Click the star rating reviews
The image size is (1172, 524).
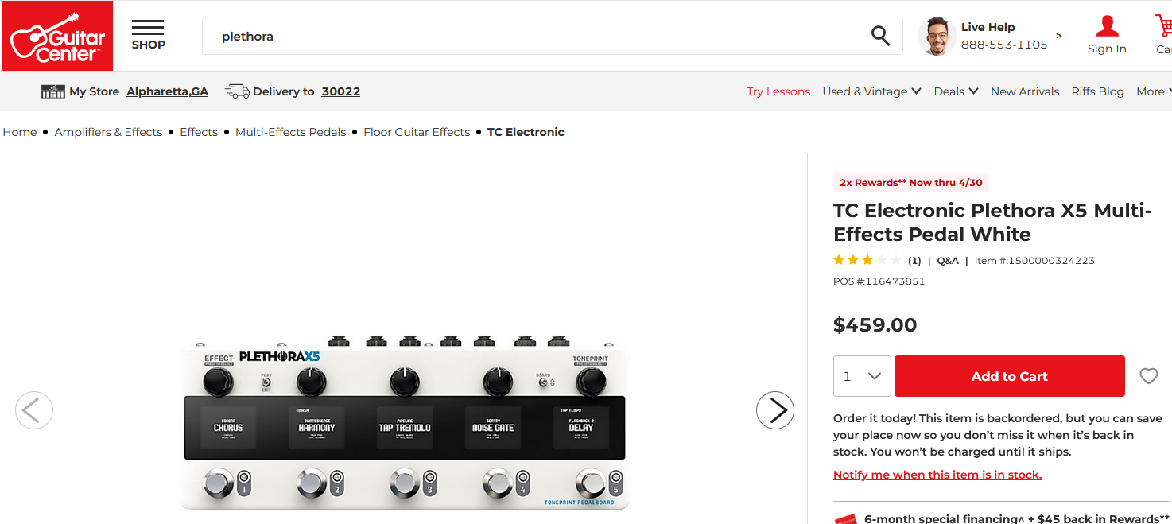867,260
